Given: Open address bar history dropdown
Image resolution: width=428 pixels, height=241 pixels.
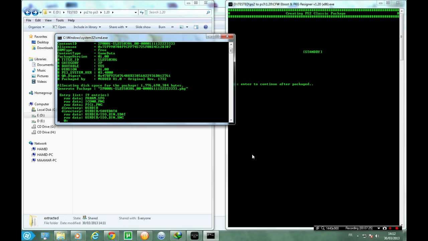Looking at the screenshot, I should [x=135, y=12].
